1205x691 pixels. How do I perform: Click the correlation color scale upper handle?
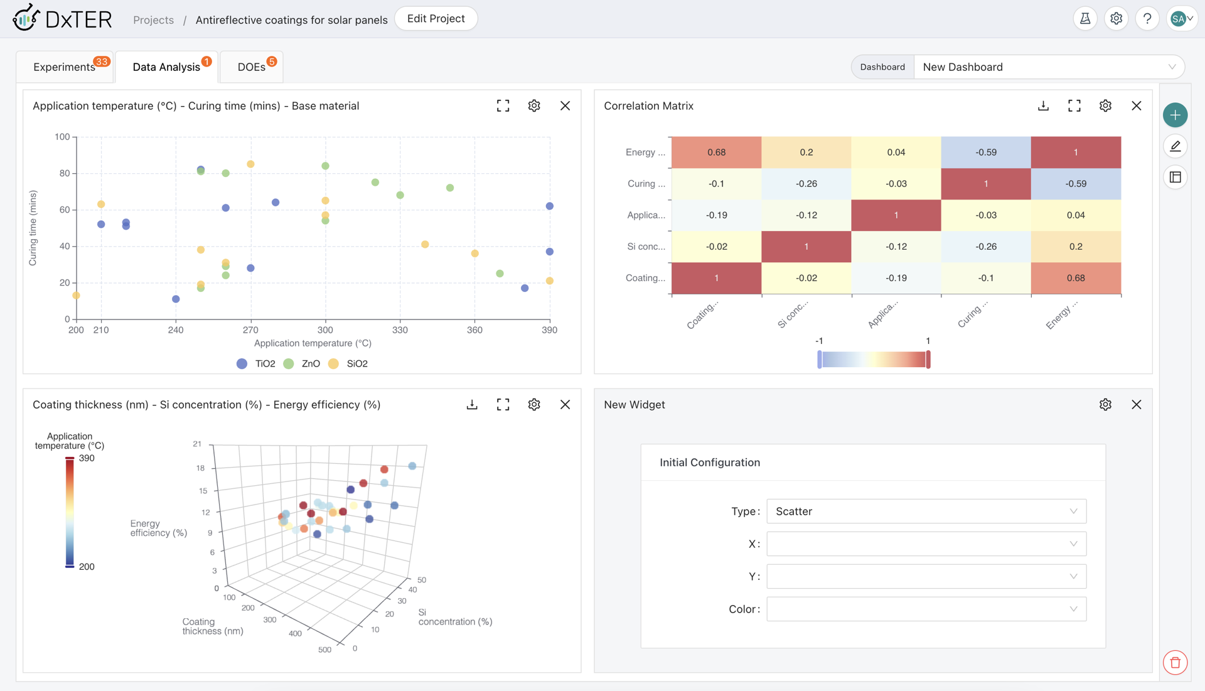pos(928,360)
